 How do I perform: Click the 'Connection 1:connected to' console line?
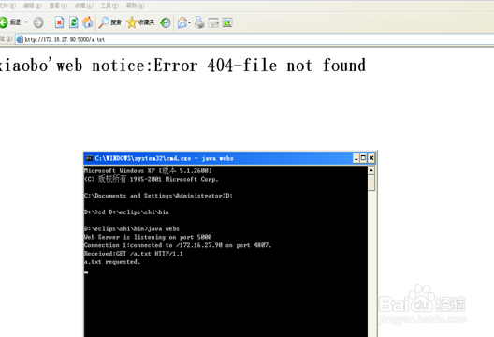[178, 245]
